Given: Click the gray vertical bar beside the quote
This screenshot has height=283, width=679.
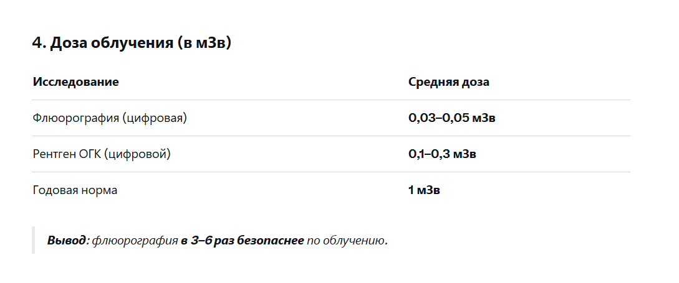Looking at the screenshot, I should [x=33, y=240].
